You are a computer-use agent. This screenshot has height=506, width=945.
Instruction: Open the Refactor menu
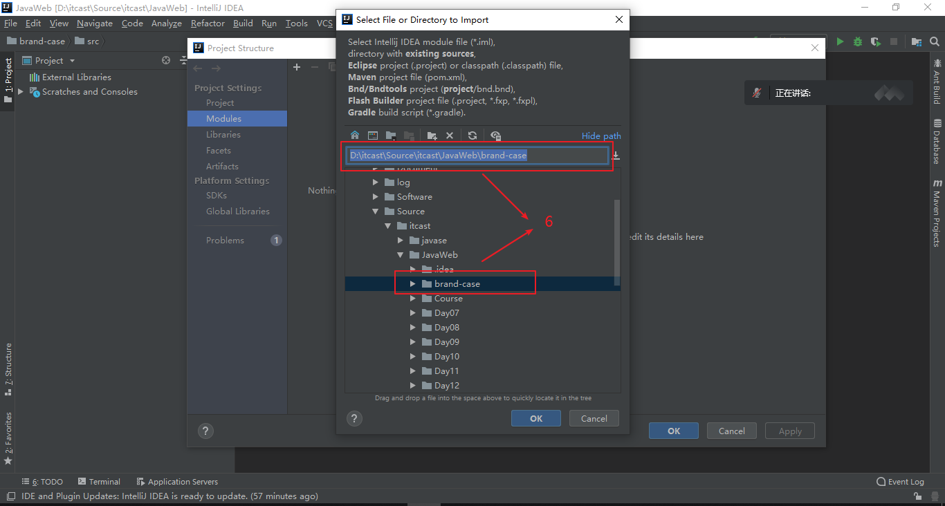[x=208, y=24]
